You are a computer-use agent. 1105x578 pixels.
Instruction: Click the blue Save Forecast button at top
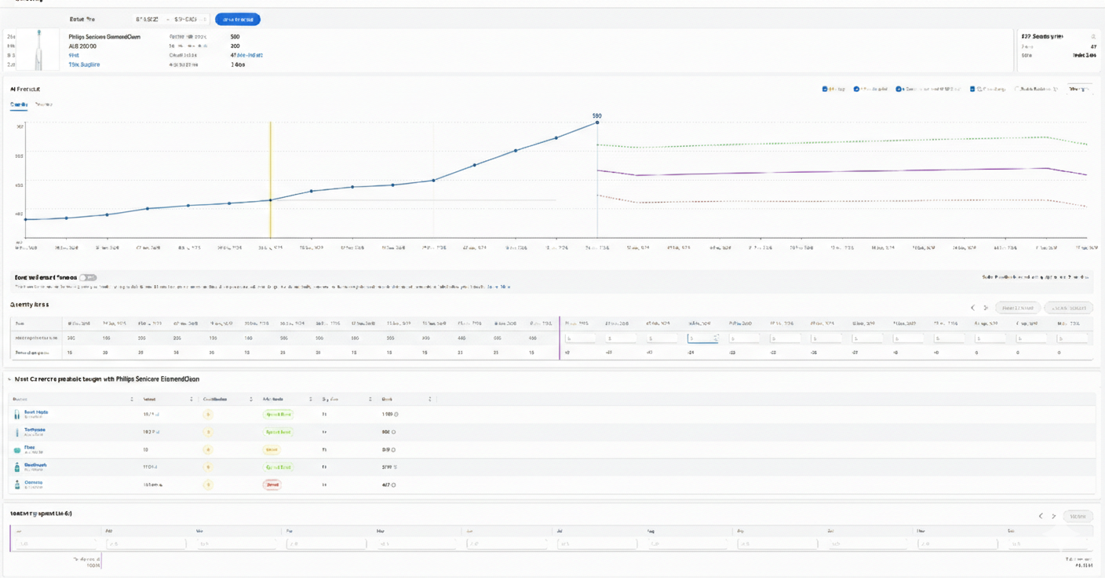pyautogui.click(x=237, y=20)
